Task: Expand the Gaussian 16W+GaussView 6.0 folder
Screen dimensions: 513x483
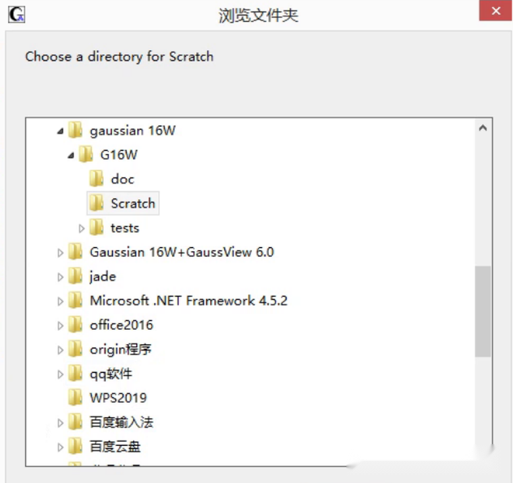Action: click(60, 253)
